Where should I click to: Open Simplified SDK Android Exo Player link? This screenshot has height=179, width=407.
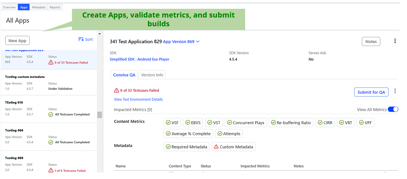click(139, 59)
